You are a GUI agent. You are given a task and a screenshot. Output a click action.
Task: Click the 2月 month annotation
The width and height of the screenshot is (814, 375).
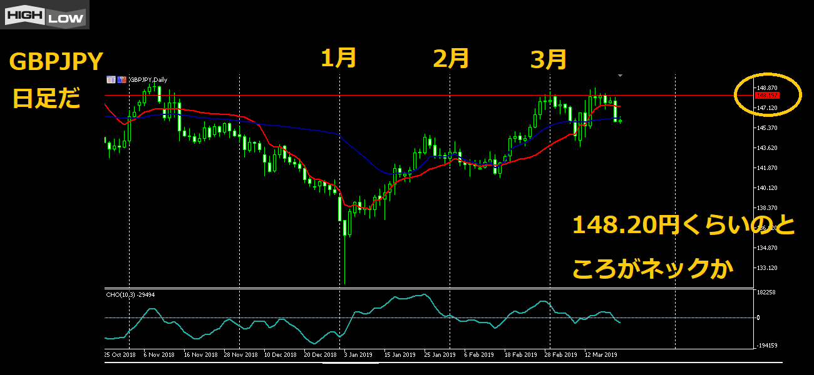click(x=451, y=59)
